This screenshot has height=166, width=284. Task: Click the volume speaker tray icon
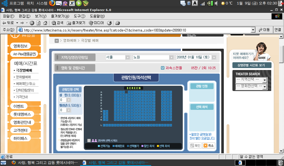(x=216, y=3)
